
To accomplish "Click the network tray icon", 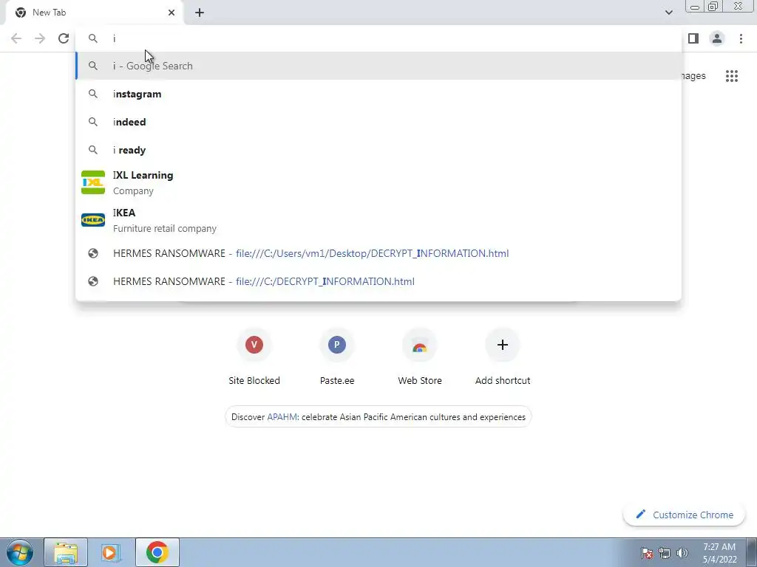I will (x=665, y=553).
